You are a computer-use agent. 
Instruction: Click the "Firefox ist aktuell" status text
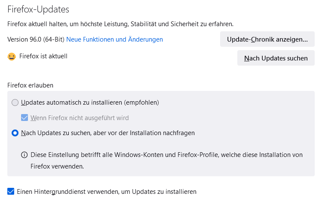[43, 56]
